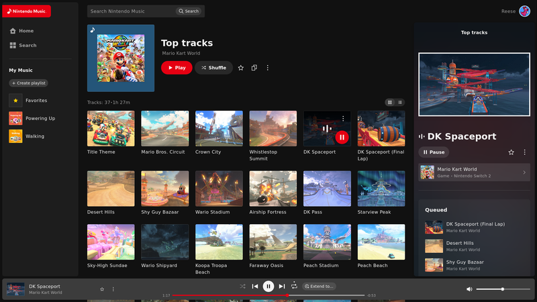Select the Mario Bros. Circuit track
Image resolution: width=537 pixels, height=302 pixels.
point(164,128)
